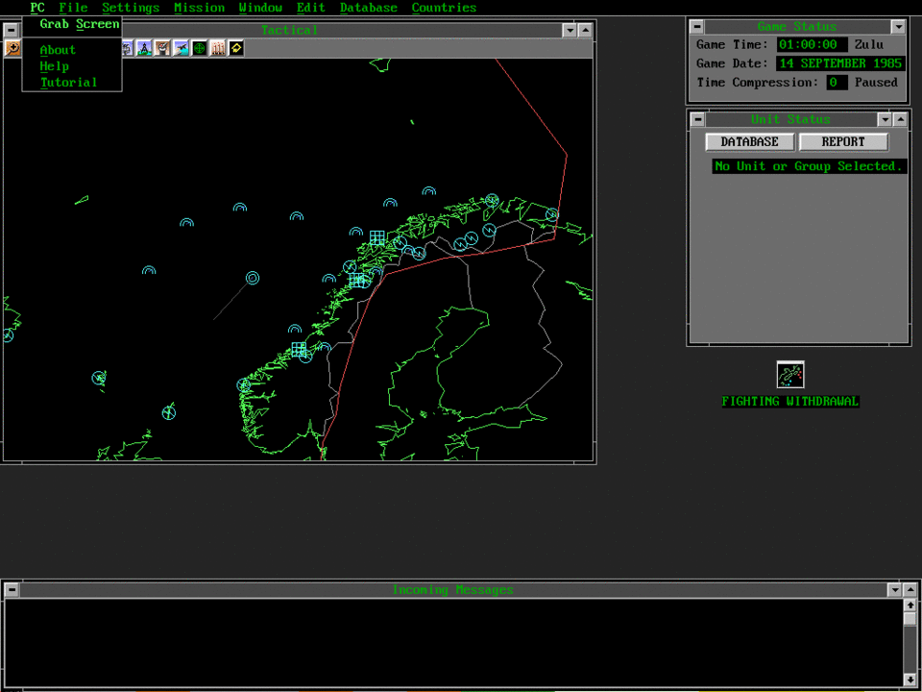922x692 pixels.
Task: Select Grab Screen in the PC menu
Action: point(79,24)
